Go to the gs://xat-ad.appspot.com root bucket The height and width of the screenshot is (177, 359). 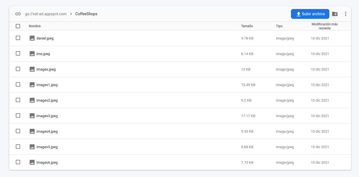(x=46, y=14)
